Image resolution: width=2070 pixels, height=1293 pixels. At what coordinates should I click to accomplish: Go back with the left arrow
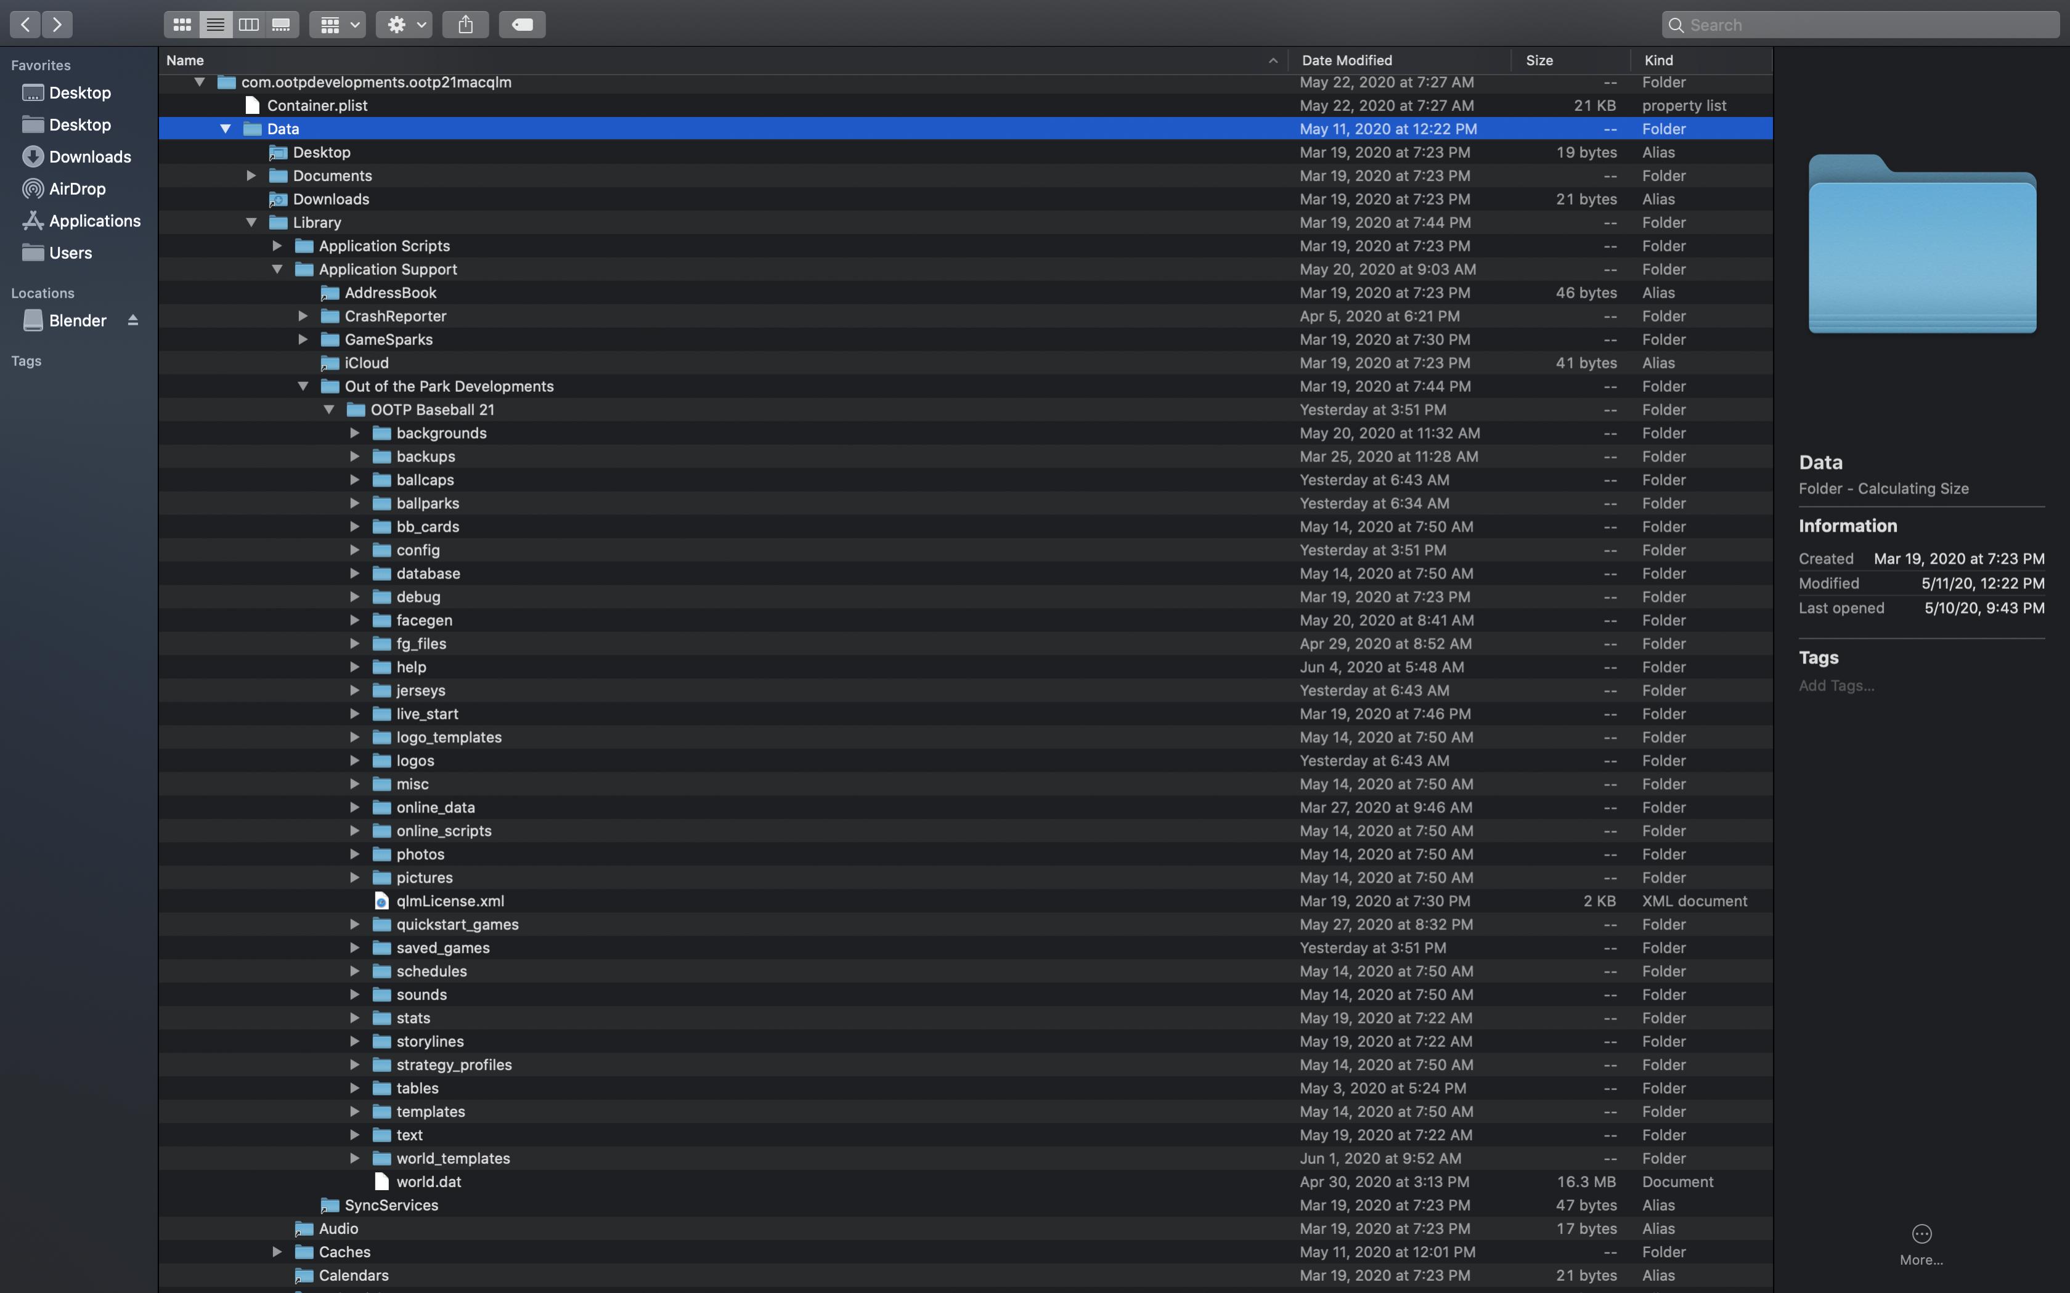pos(25,25)
